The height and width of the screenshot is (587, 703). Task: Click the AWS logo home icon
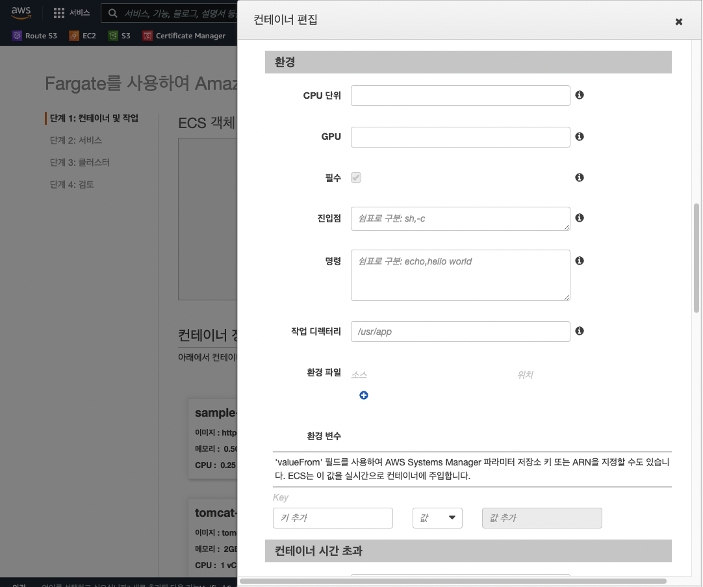point(21,12)
